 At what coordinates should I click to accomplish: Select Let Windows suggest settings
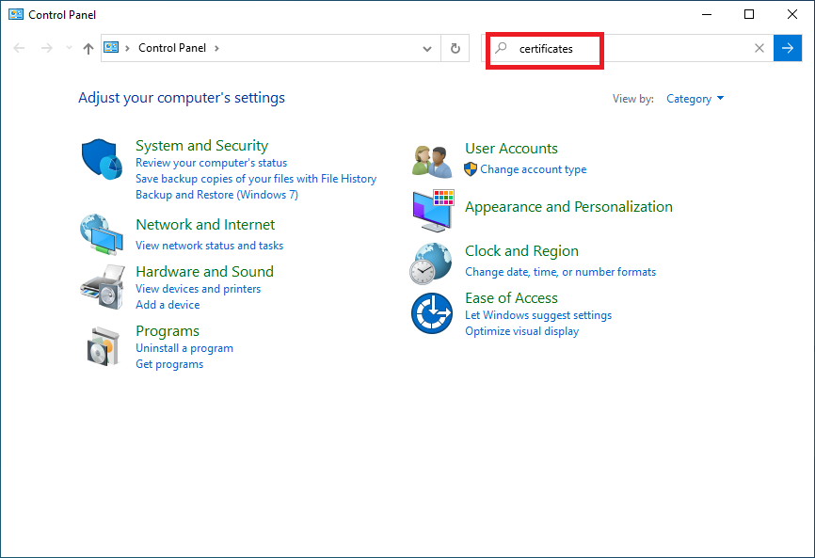point(538,315)
